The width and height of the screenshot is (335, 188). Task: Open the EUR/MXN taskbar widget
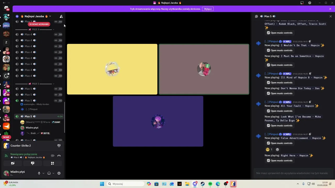coord(11,184)
